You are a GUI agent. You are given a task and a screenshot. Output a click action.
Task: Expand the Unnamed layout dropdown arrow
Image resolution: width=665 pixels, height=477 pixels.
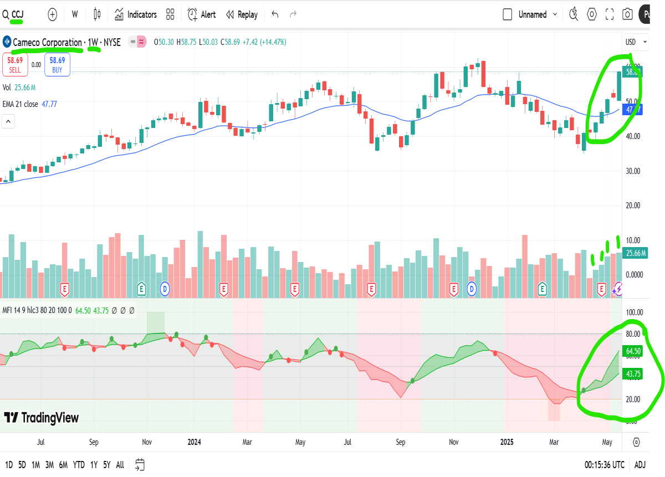556,15
